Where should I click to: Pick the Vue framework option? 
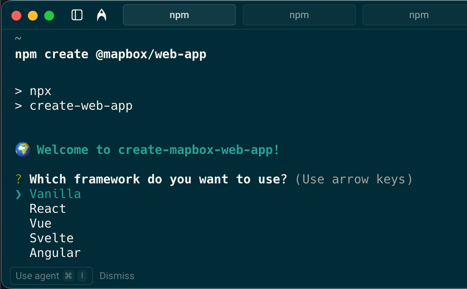tap(40, 223)
